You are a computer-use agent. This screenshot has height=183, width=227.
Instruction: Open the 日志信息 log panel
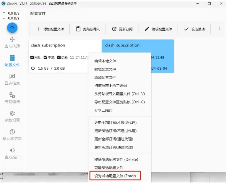[12, 79]
